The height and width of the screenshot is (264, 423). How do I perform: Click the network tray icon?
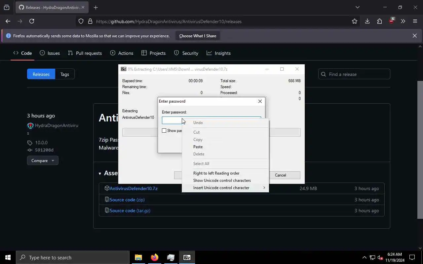pyautogui.click(x=372, y=257)
